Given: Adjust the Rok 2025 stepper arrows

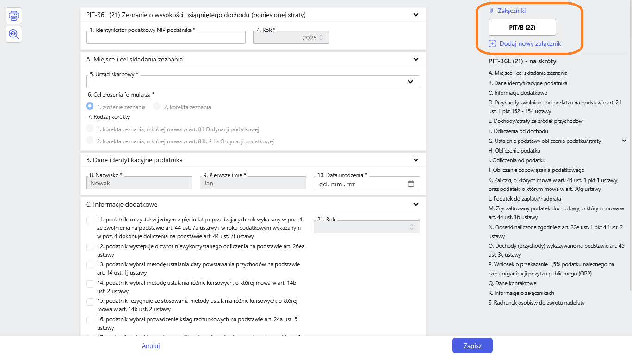Looking at the screenshot, I should point(322,38).
